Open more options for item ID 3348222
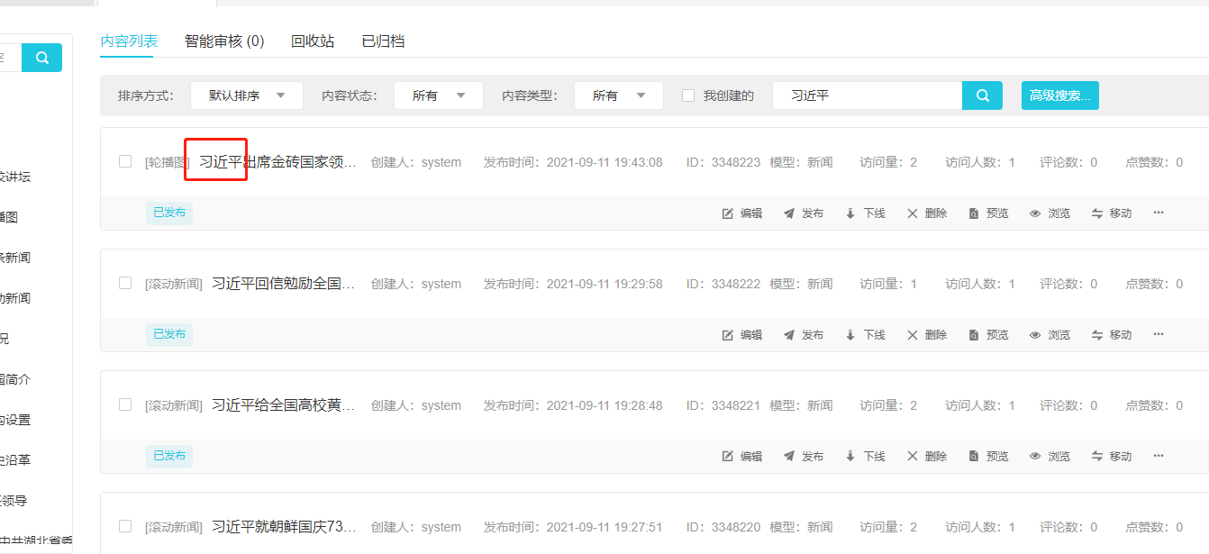The image size is (1209, 554). click(x=1159, y=335)
